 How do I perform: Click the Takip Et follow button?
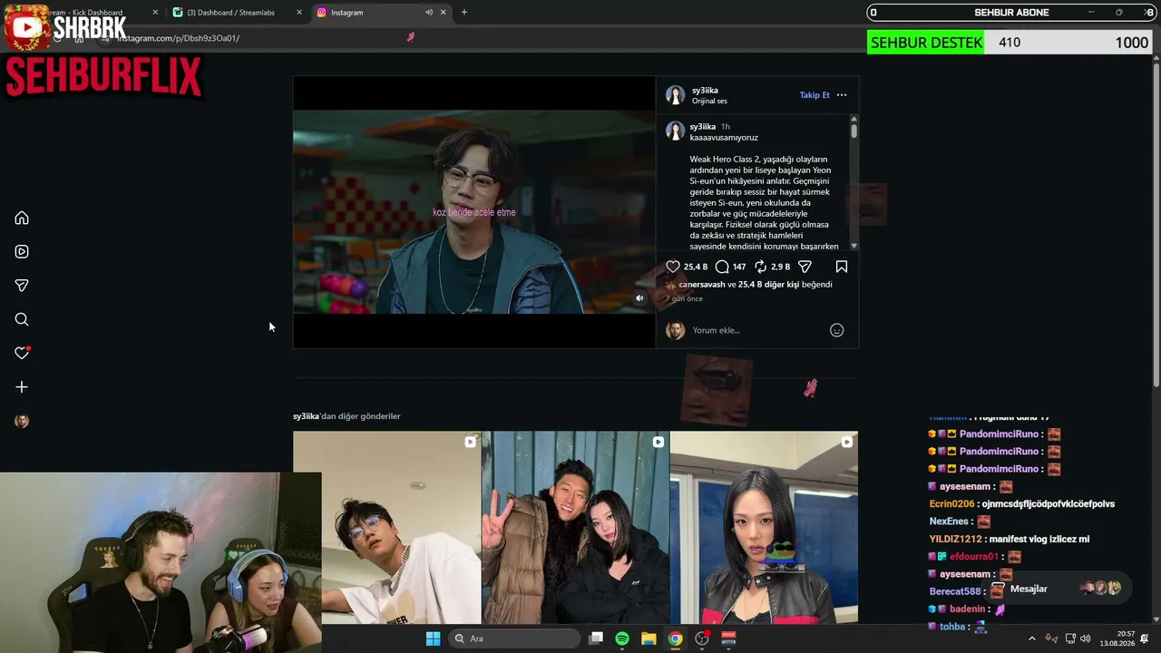[815, 95]
